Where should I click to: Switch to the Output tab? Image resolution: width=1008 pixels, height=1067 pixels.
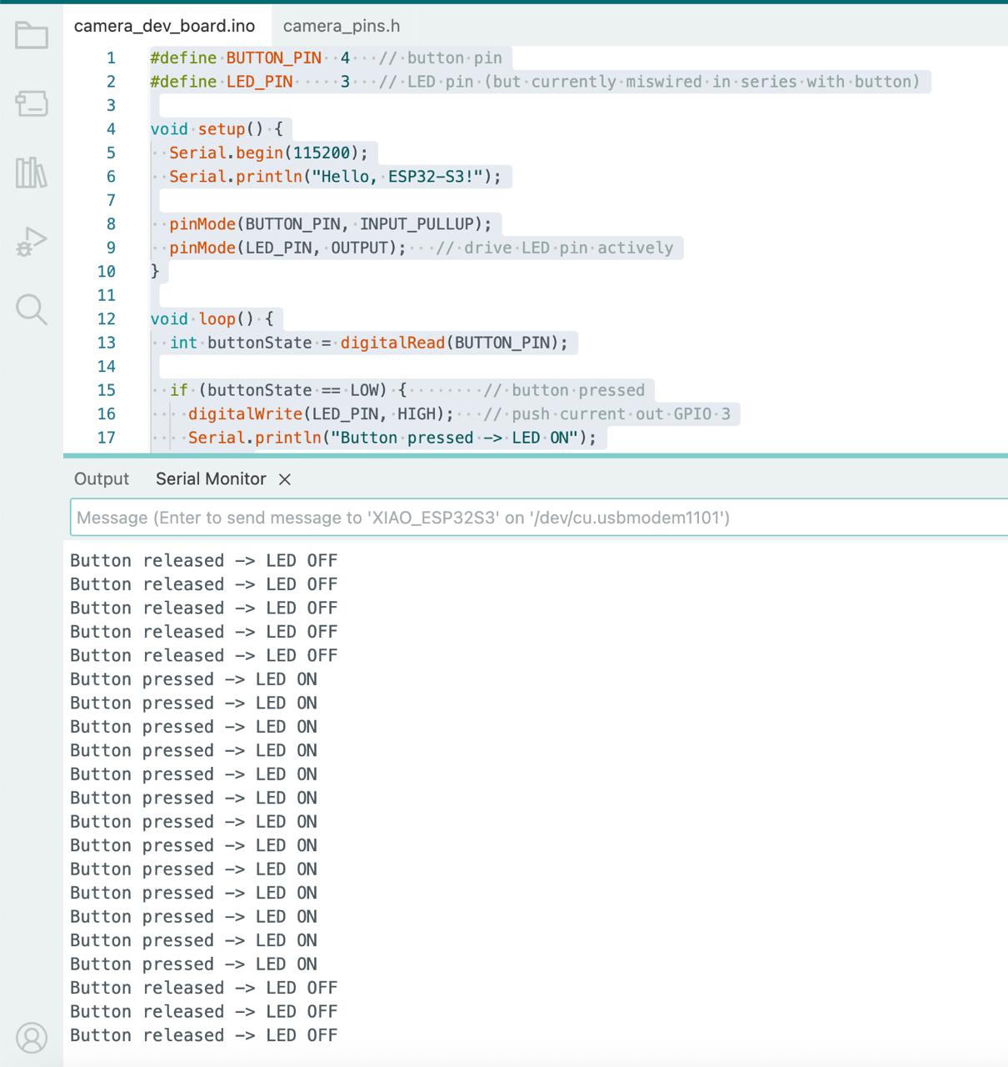(102, 479)
